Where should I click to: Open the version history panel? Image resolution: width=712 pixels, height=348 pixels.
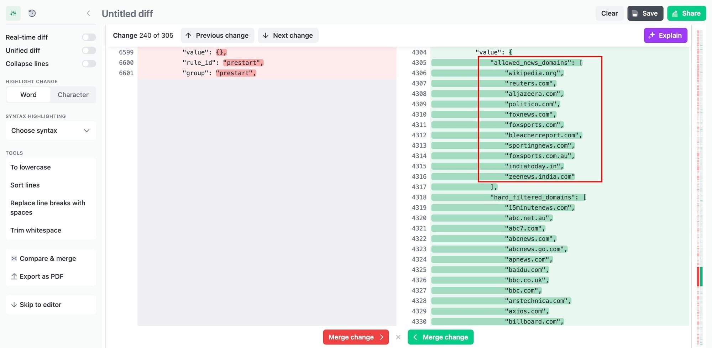coord(32,13)
